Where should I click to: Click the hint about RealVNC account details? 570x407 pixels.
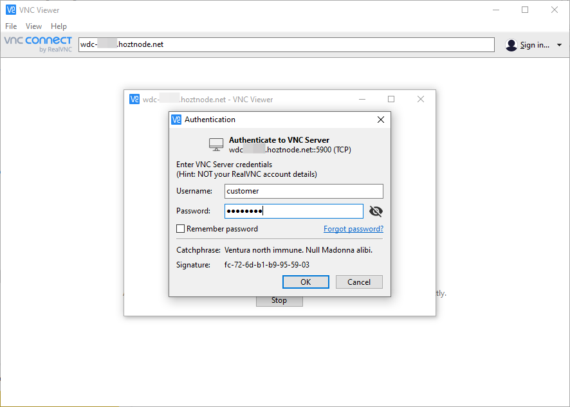247,174
